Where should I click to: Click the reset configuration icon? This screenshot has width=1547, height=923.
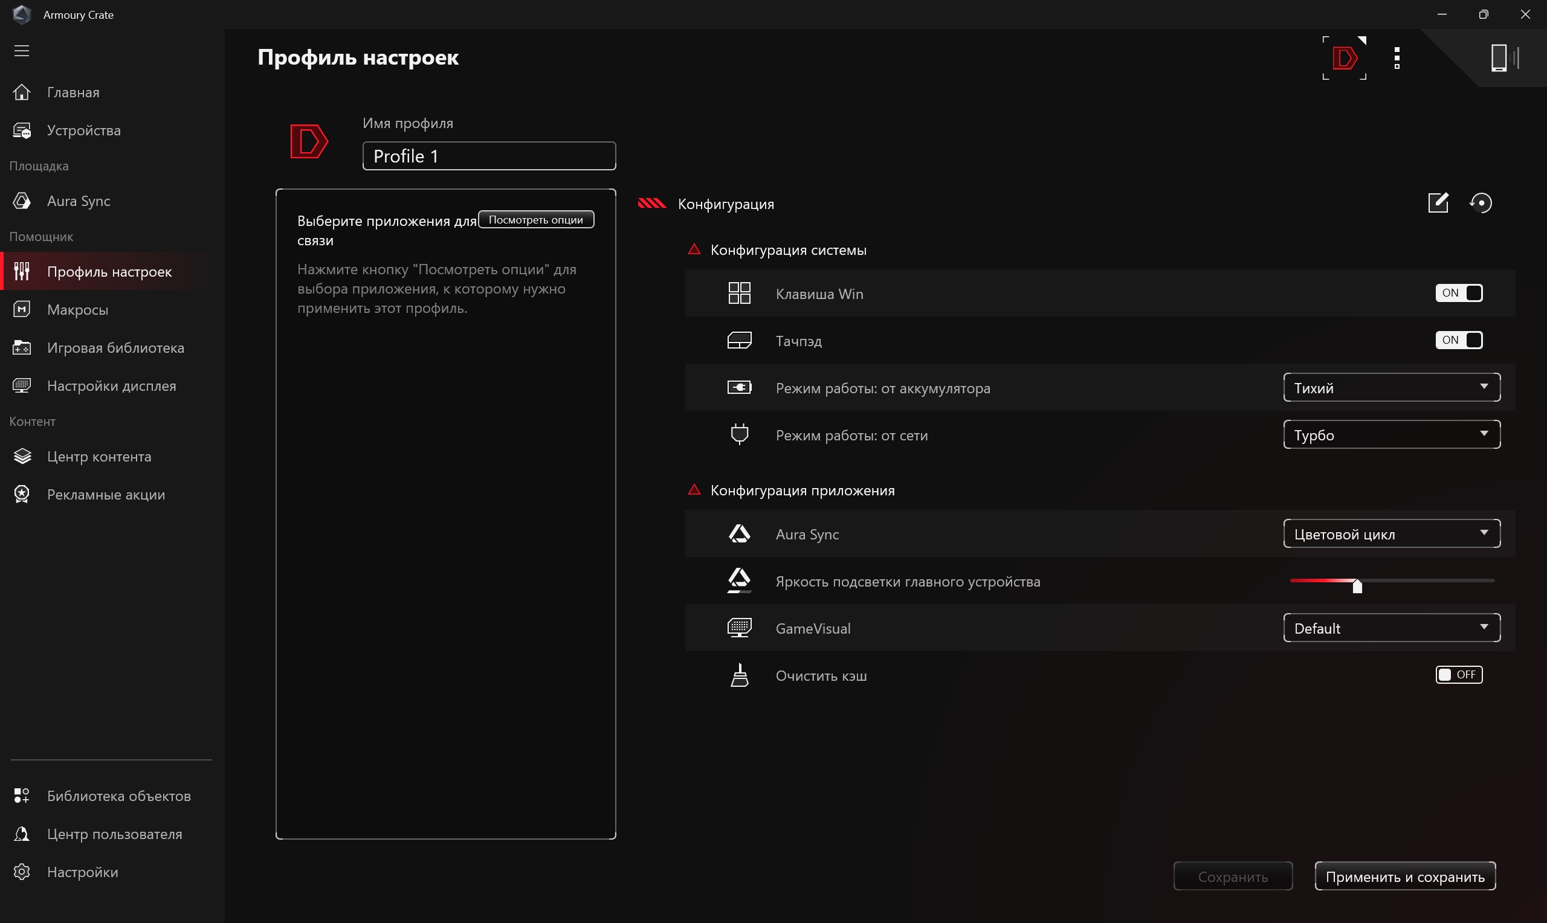[x=1481, y=202]
